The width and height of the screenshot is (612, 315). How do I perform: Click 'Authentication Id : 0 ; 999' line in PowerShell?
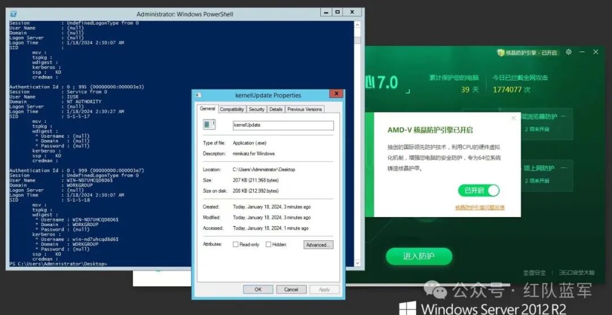77,170
